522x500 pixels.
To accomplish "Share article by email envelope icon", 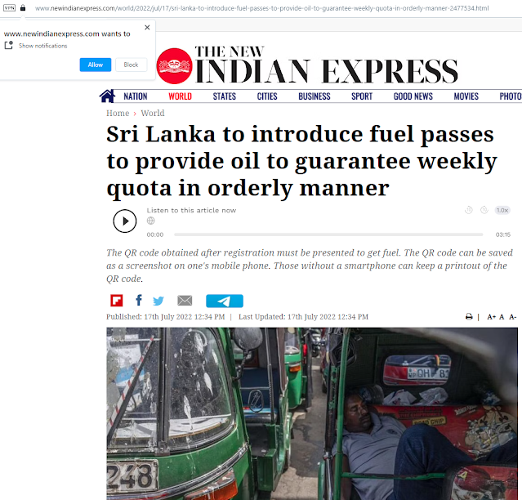I will click(185, 301).
